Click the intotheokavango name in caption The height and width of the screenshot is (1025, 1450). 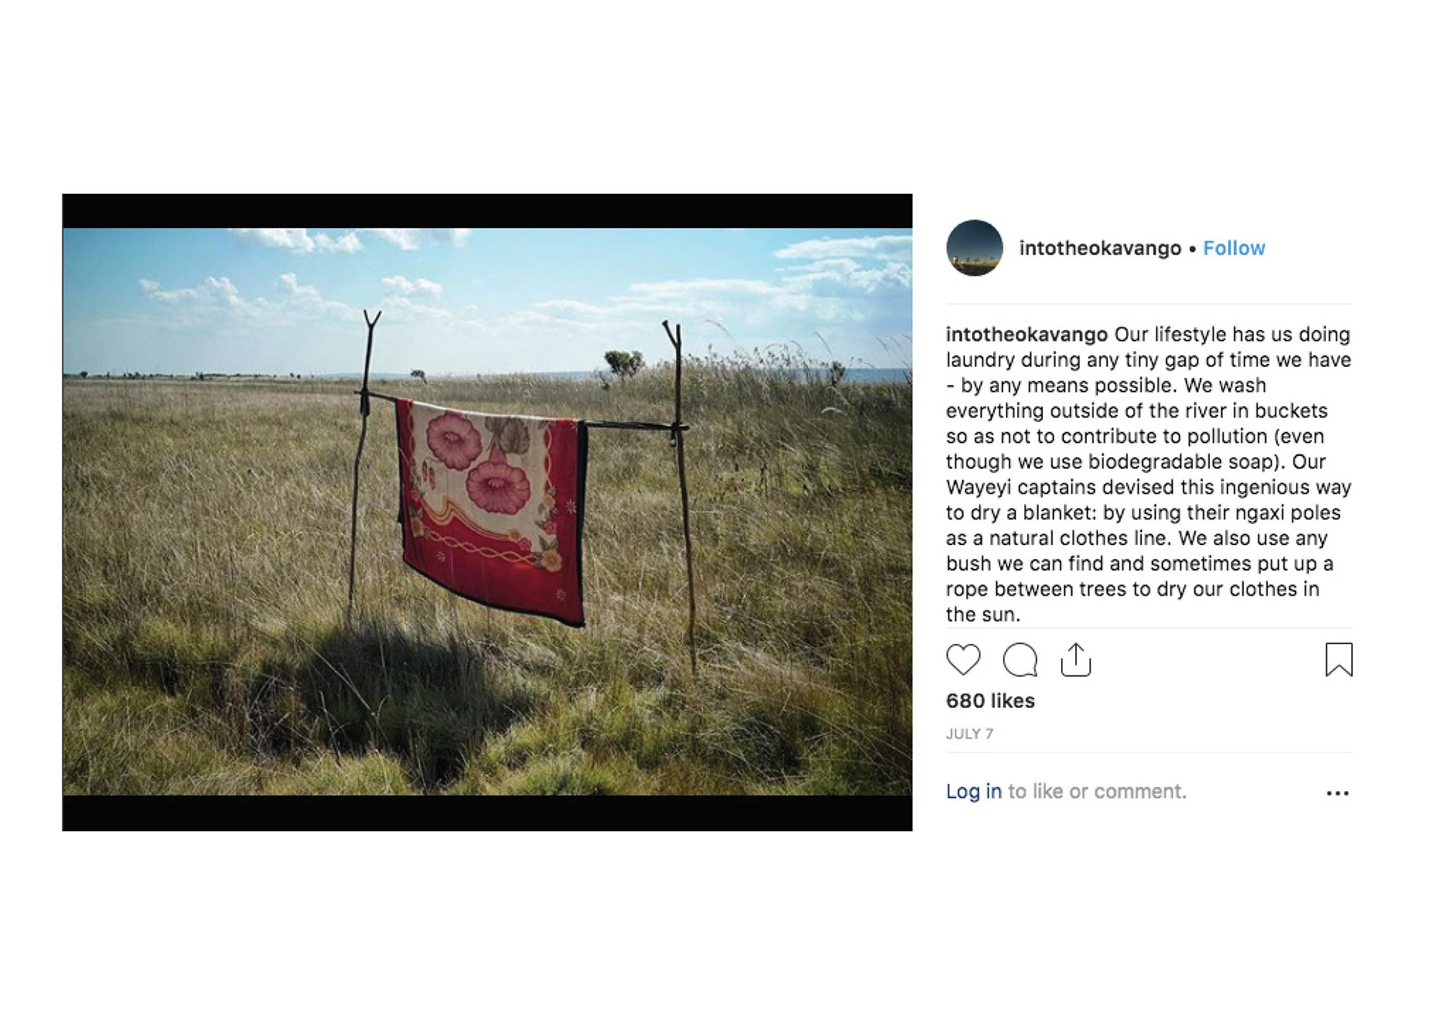tap(1026, 334)
